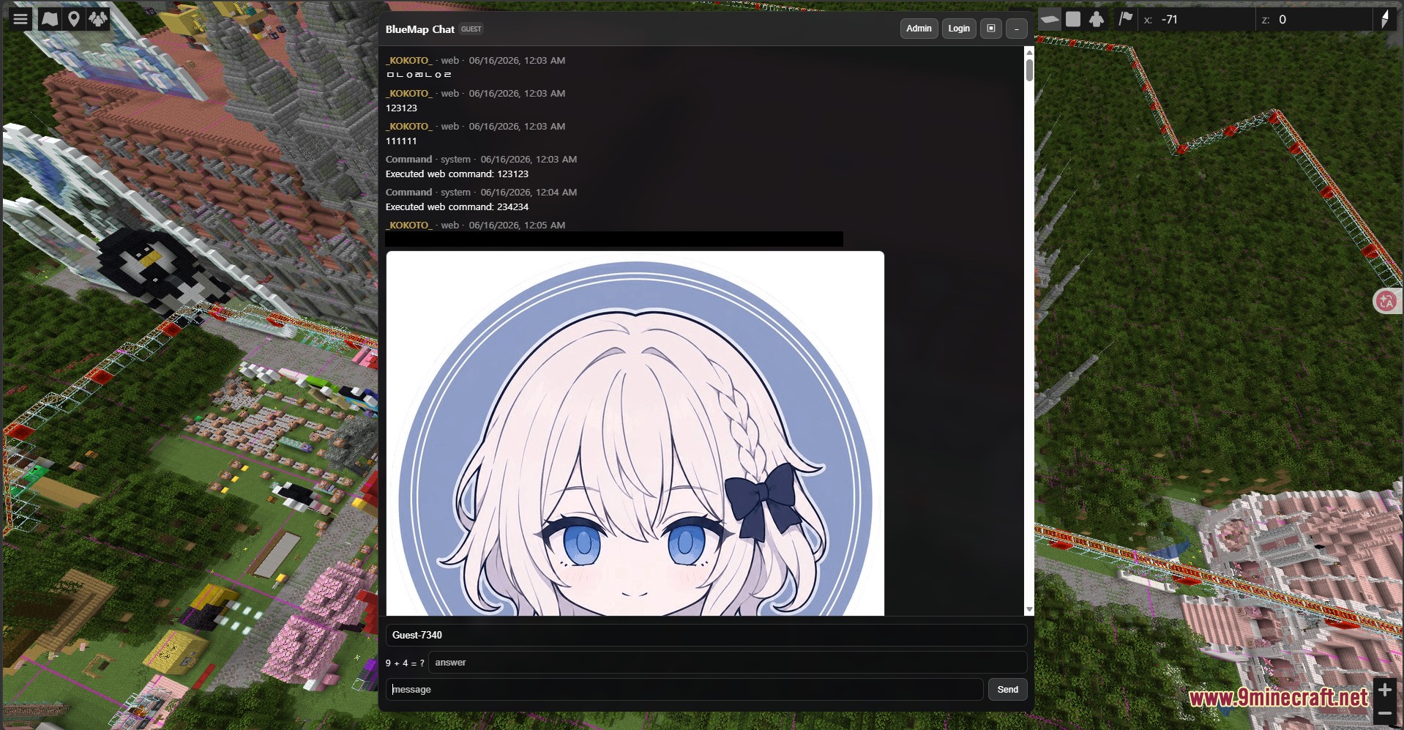1404x730 pixels.
Task: Open the map list icon
Action: point(50,19)
